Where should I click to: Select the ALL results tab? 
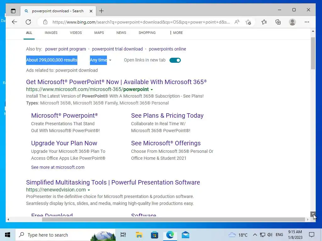point(29,33)
